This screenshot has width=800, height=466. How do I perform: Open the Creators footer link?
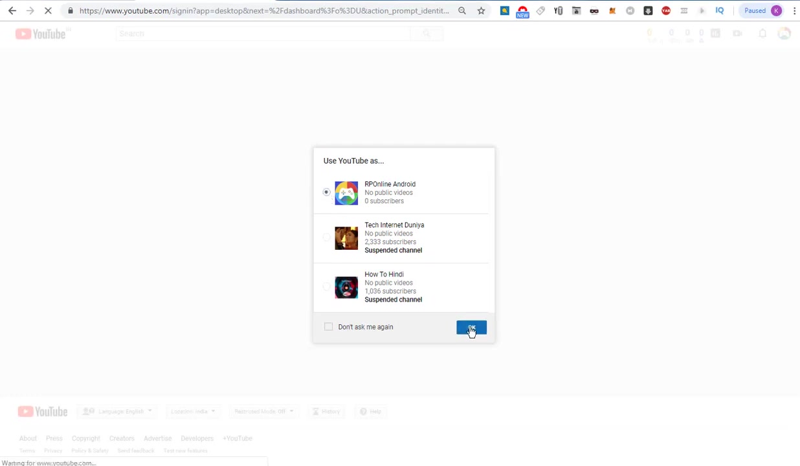122,438
